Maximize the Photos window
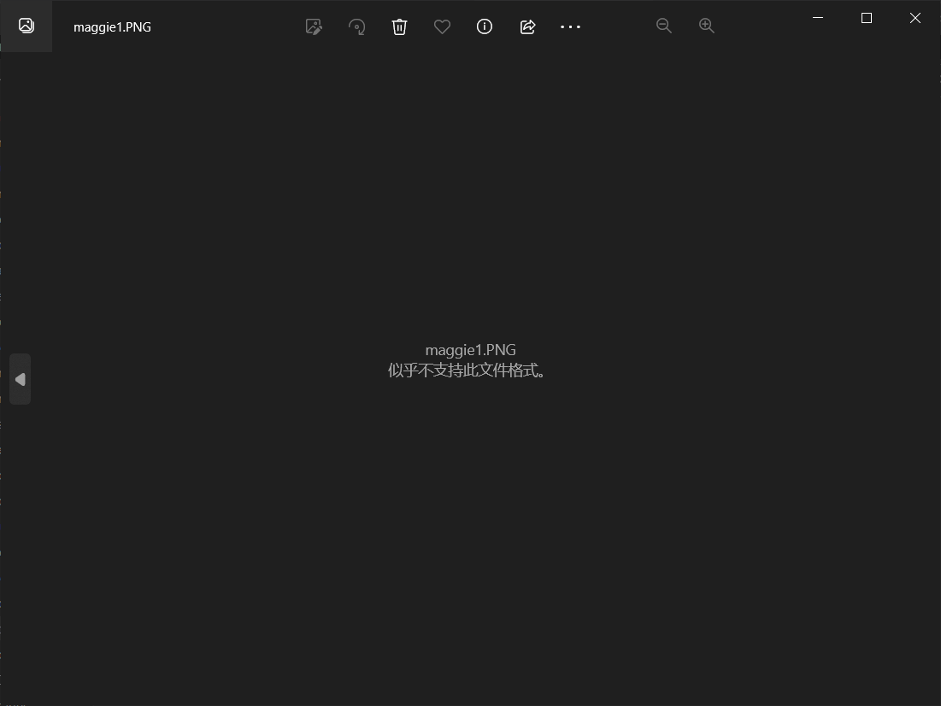 tap(866, 18)
